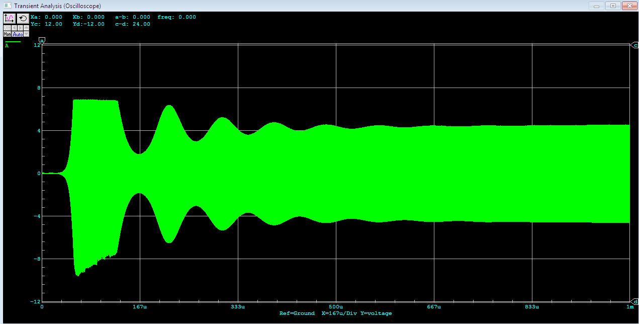Select the 'c' cursor marker on right edge
Viewport: 639px width, 324px height.
(634, 45)
